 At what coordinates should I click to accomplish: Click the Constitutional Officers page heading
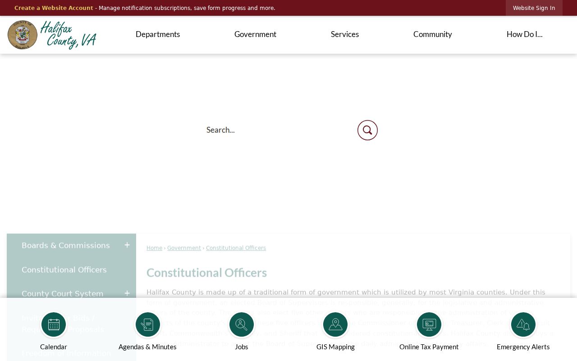[206, 273]
